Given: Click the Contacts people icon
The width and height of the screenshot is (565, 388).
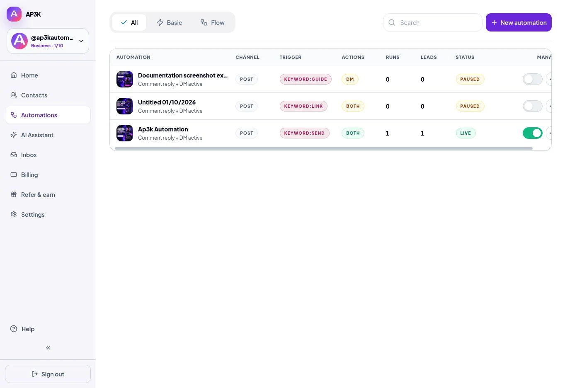Looking at the screenshot, I should (14, 95).
